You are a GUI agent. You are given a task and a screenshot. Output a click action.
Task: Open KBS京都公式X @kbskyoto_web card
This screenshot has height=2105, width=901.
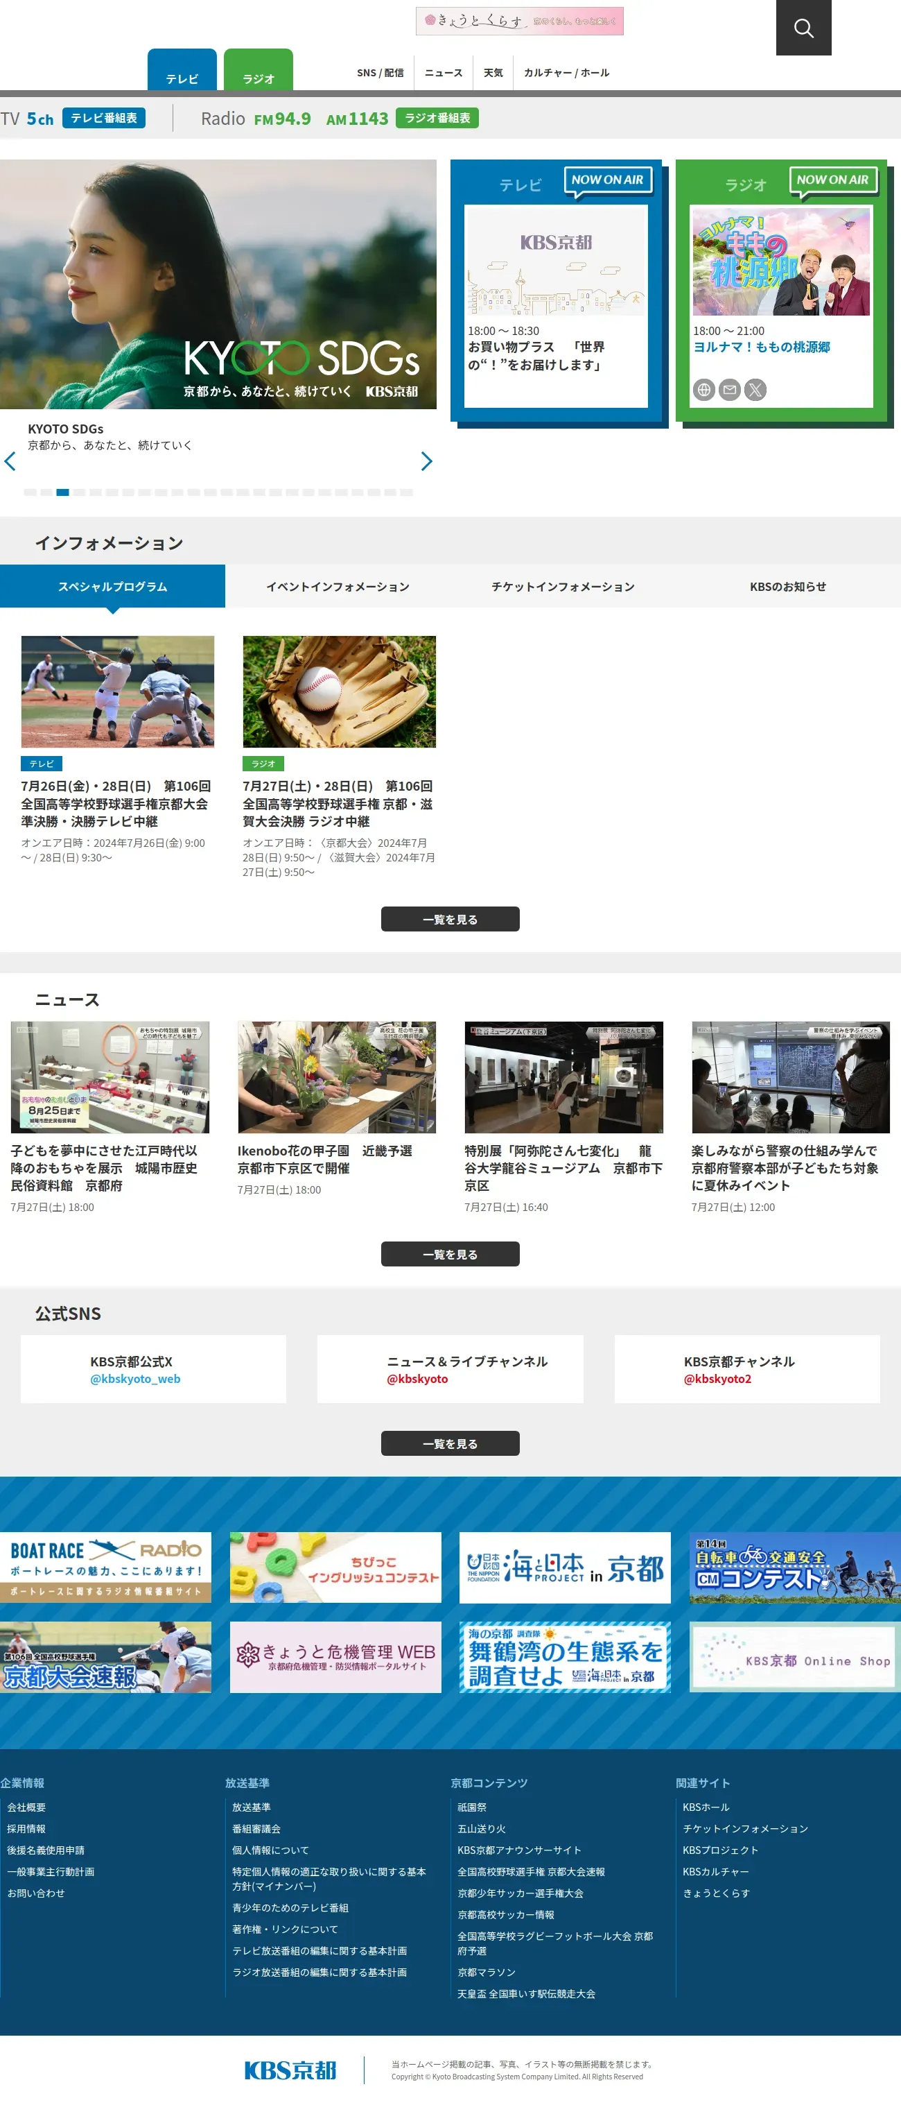pos(154,1370)
